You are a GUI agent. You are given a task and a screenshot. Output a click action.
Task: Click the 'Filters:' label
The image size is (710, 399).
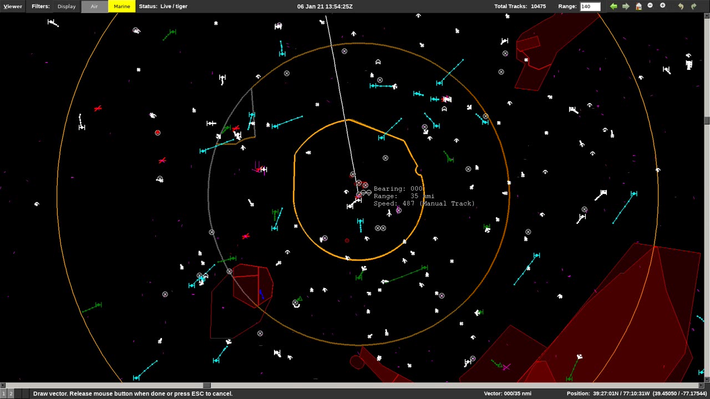click(40, 7)
